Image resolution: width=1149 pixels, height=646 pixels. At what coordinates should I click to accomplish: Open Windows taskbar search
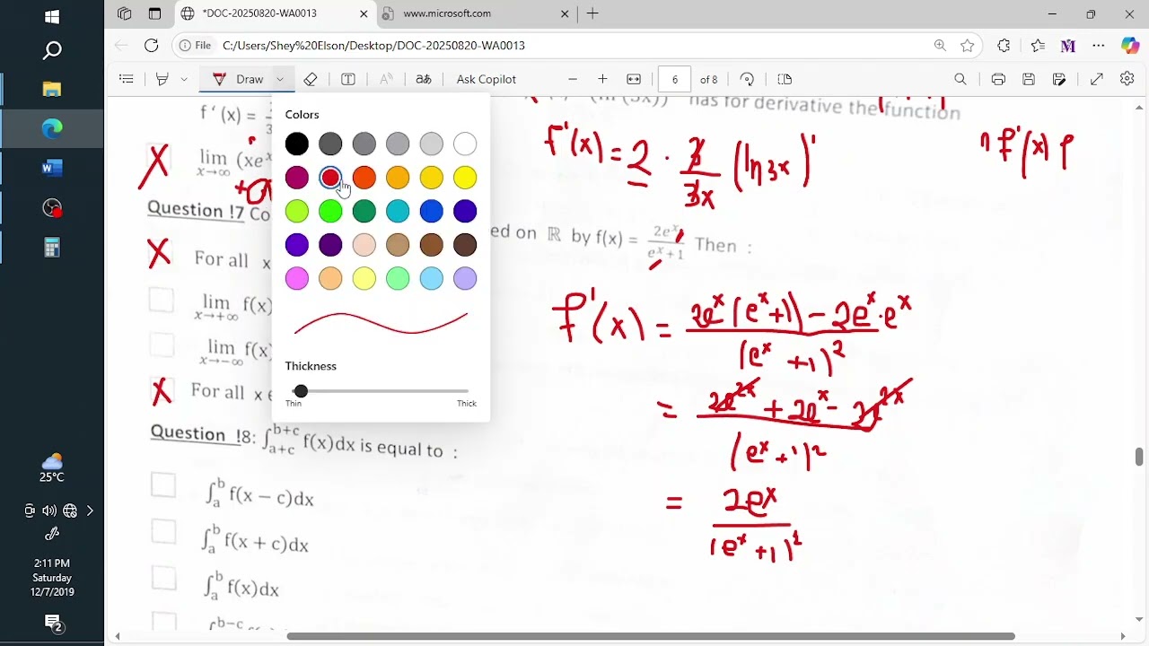(x=52, y=51)
